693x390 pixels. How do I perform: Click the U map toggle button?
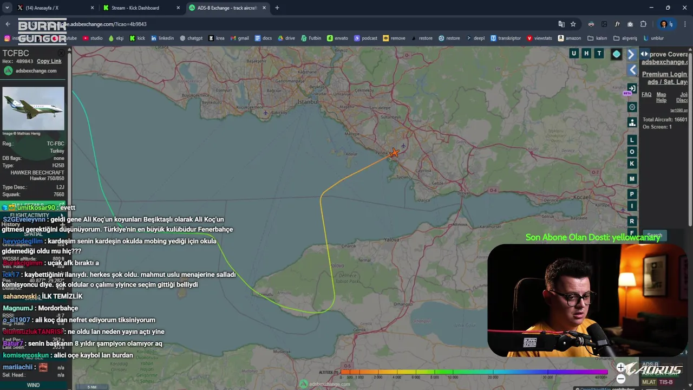coord(573,53)
